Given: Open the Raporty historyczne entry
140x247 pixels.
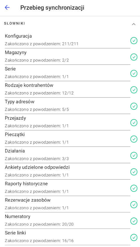Looking at the screenshot, I should pyautogui.click(x=70, y=188).
